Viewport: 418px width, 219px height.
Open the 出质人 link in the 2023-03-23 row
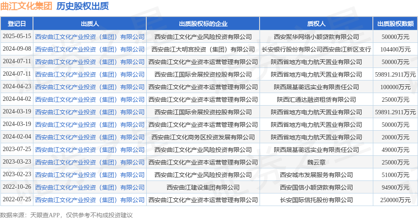click(x=90, y=162)
